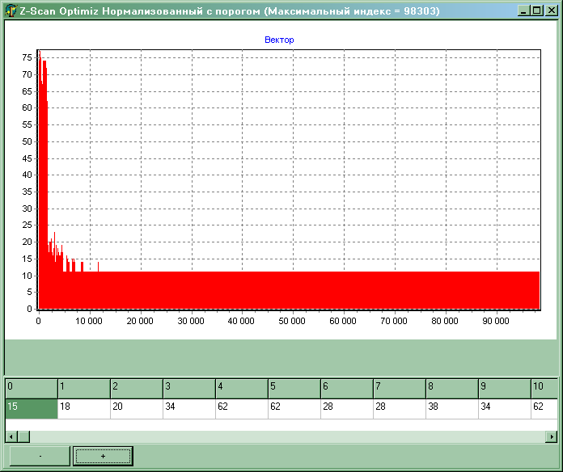Click the 40 y-axis label
563x472 pixels.
[x=28, y=175]
